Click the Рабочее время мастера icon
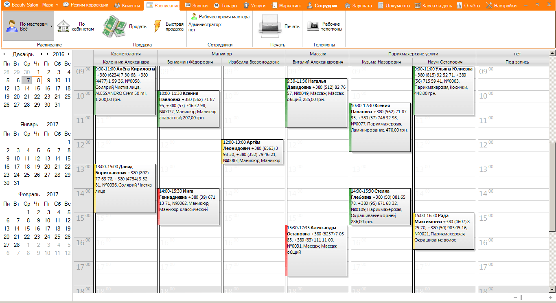This screenshot has width=556, height=303. click(194, 17)
